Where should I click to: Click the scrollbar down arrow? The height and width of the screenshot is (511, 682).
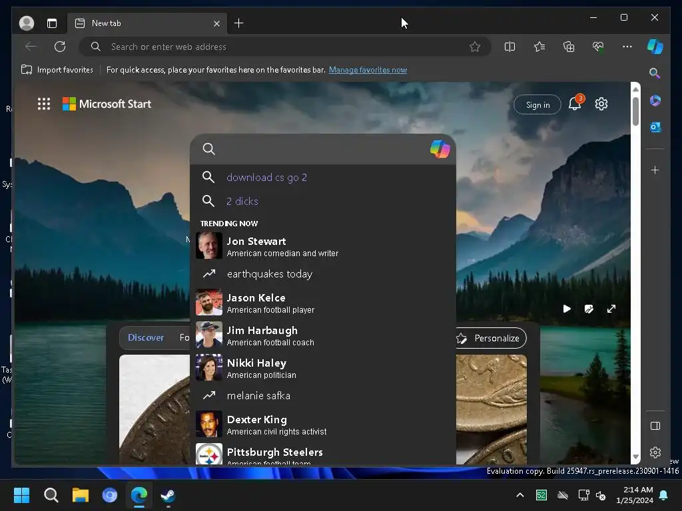point(635,456)
